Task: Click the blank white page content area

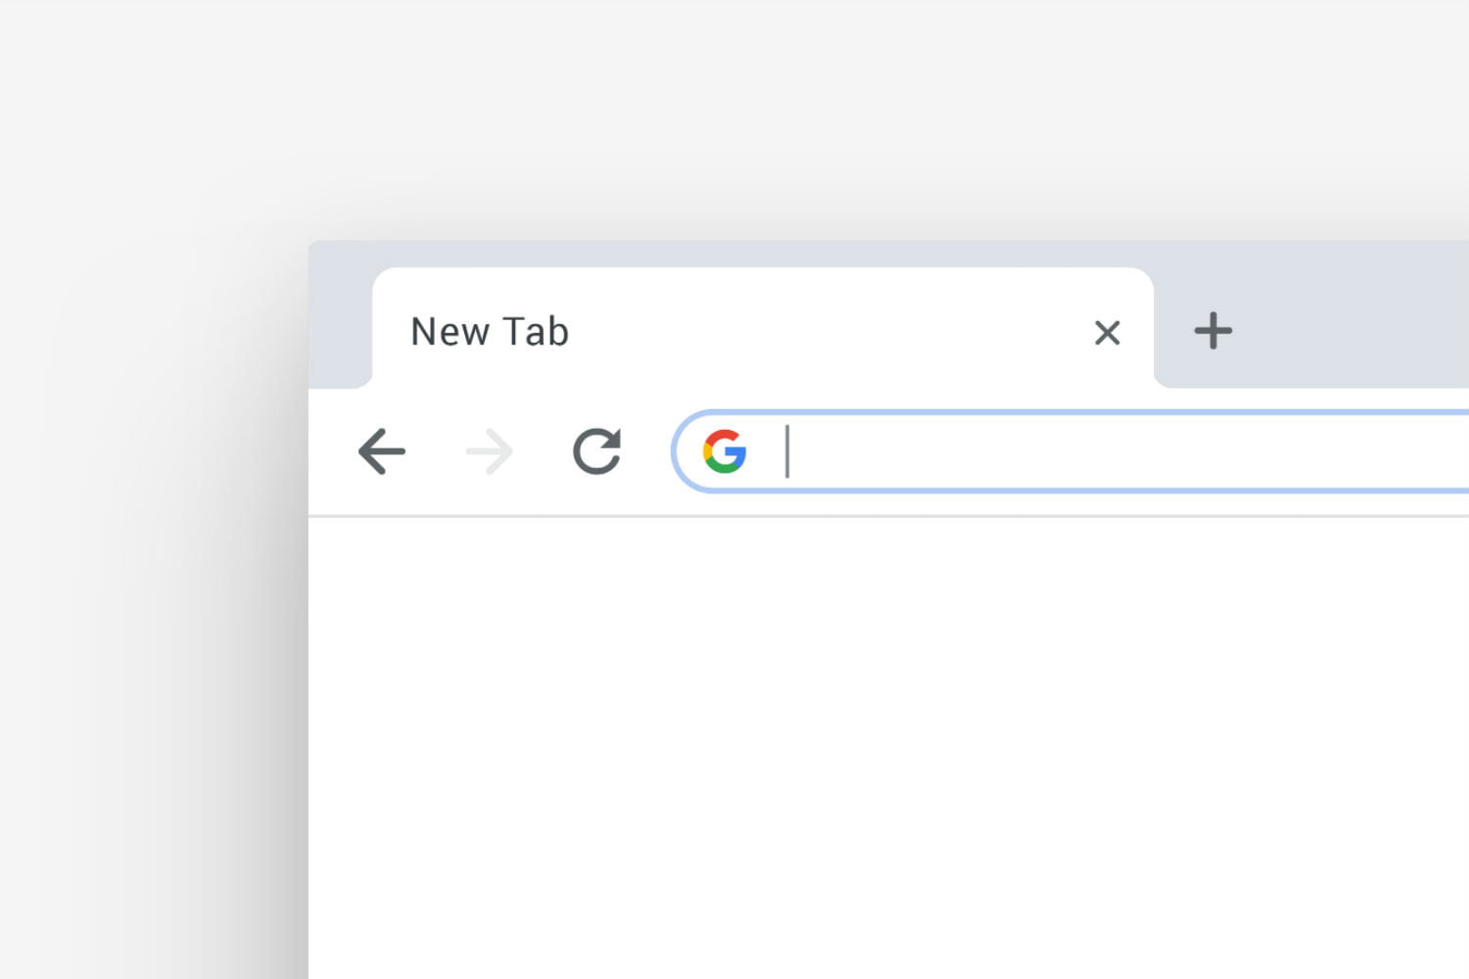Action: [881, 744]
